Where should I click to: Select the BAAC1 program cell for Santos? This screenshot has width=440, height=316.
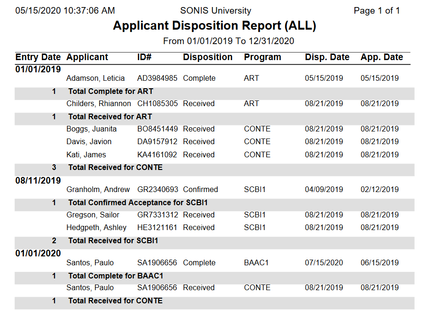coord(256,262)
